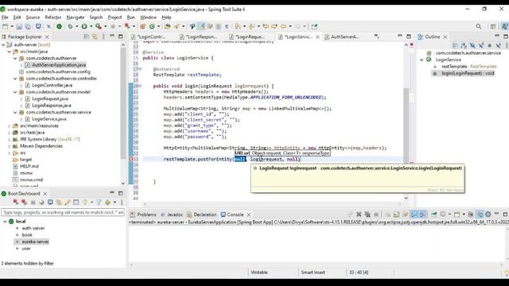Click the Terminate X icon in Console toolbar
The image size is (509, 286).
pos(359,214)
